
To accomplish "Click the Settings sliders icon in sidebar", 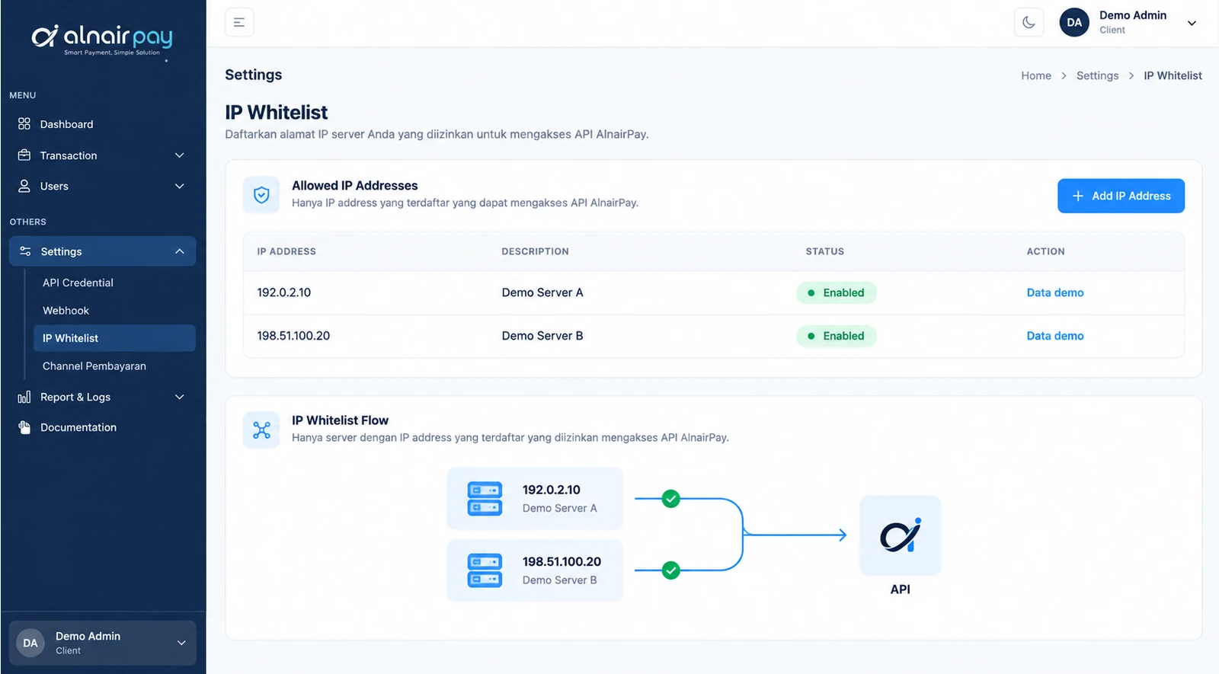I will click(25, 251).
